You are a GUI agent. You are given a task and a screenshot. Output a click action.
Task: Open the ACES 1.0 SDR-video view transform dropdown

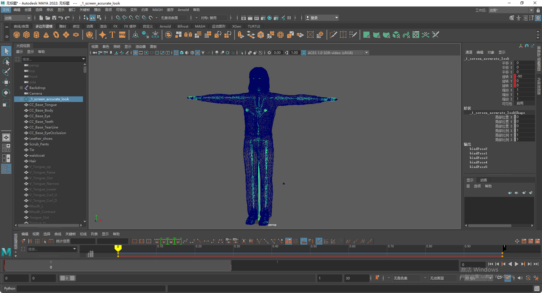click(x=366, y=53)
